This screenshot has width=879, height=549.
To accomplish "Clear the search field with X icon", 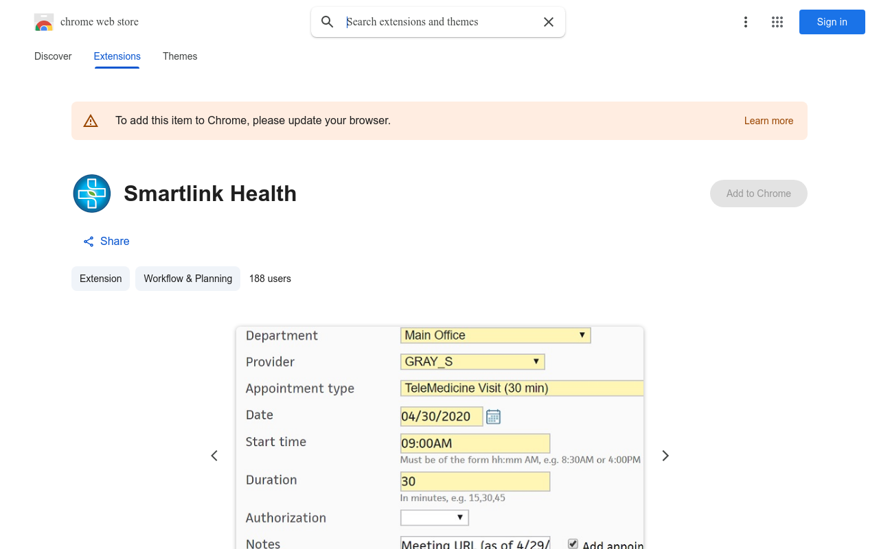I will [x=549, y=22].
